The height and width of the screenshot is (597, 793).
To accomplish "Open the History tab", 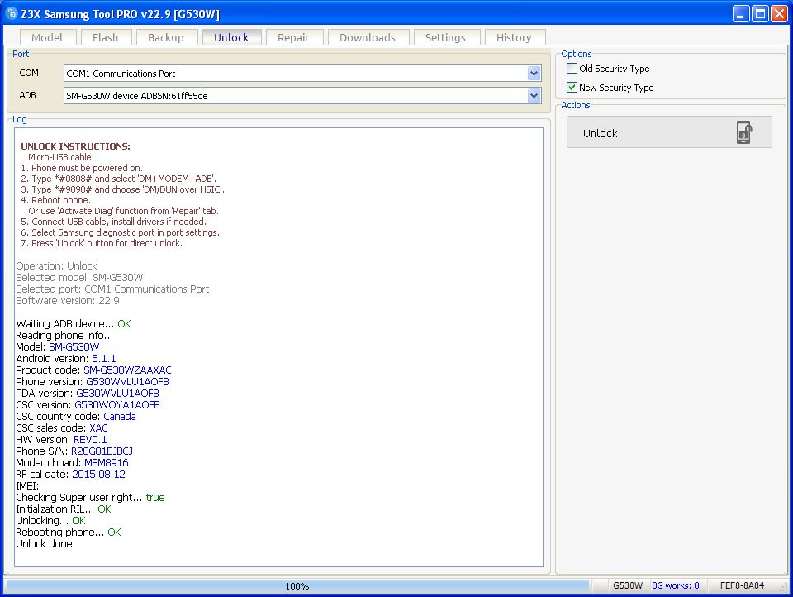I will (514, 37).
